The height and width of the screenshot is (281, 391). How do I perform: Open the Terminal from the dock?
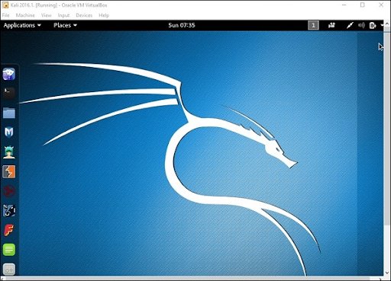(9, 93)
